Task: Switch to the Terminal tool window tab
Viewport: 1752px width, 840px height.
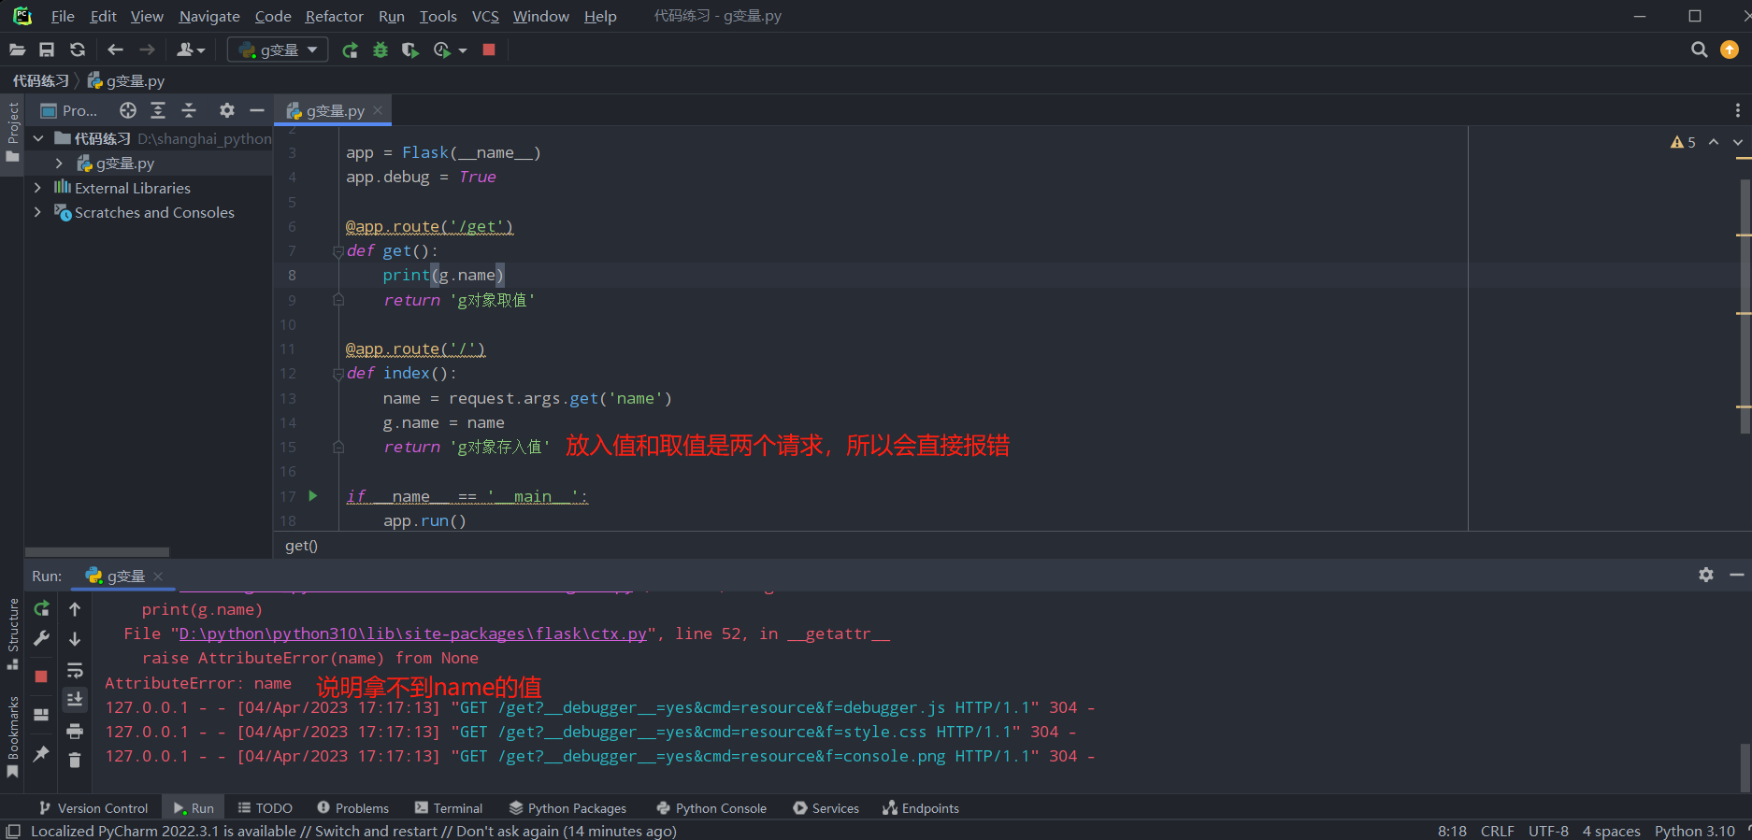Action: coord(449,808)
